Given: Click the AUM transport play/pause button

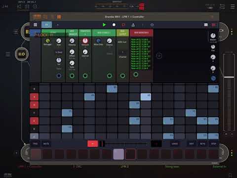Looking at the screenshot, I should pyautogui.click(x=27, y=6).
